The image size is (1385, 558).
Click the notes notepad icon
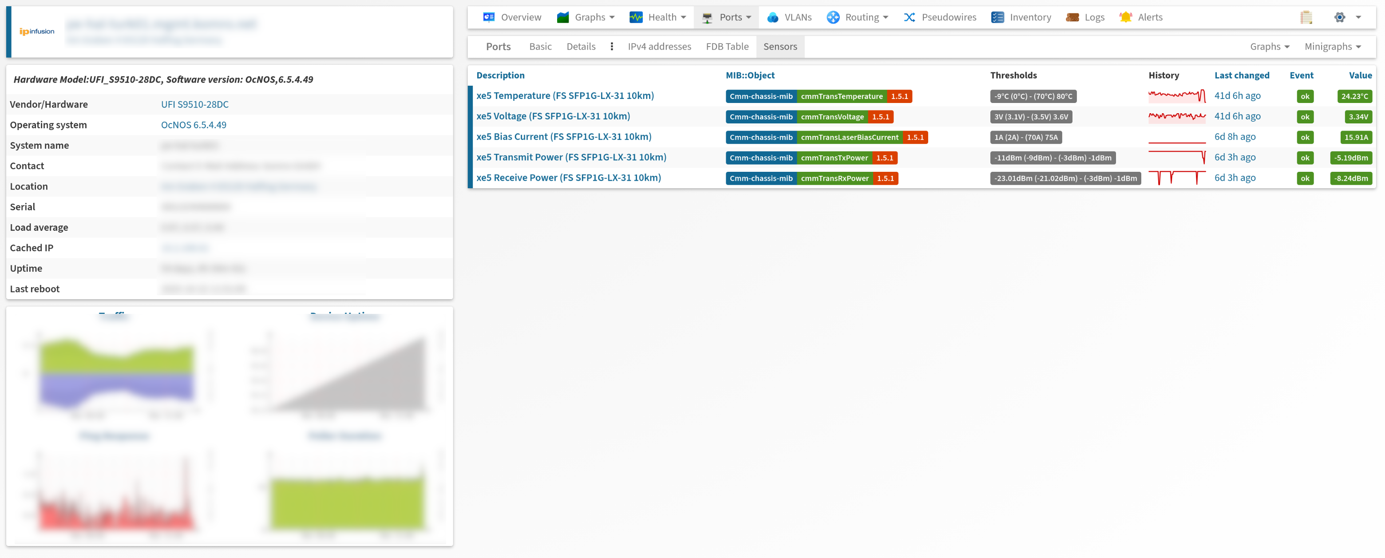(x=1306, y=17)
